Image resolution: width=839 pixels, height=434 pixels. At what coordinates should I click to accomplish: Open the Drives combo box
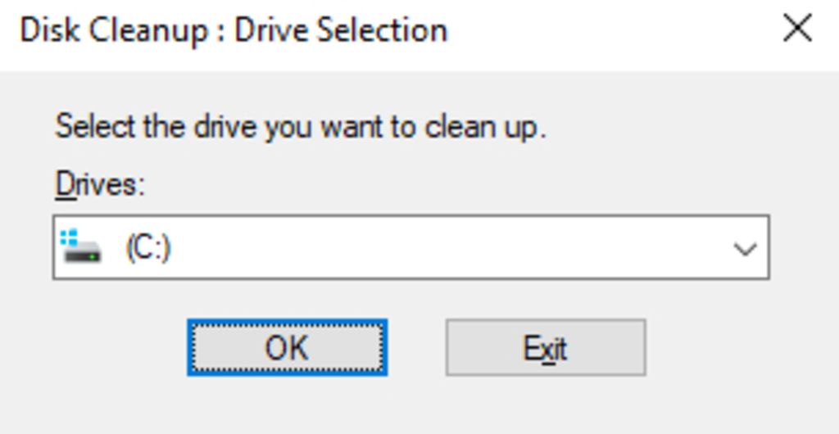pyautogui.click(x=411, y=247)
